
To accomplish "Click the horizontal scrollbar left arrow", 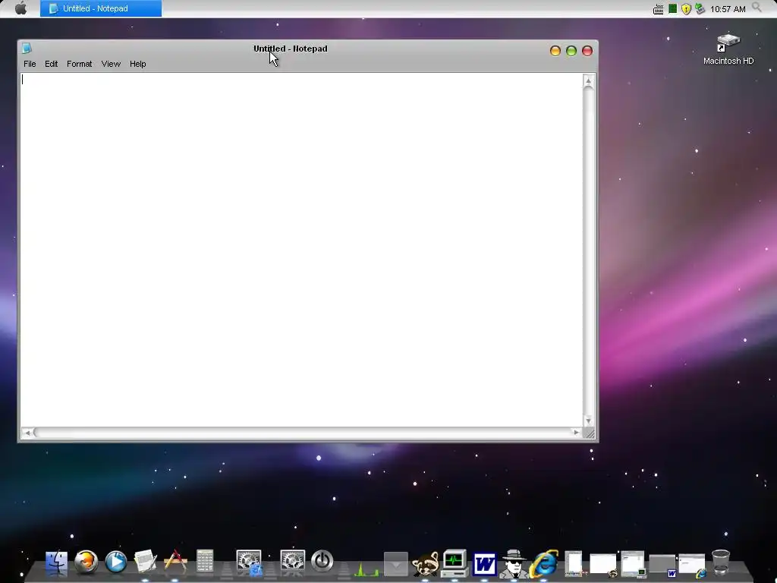I will click(27, 433).
